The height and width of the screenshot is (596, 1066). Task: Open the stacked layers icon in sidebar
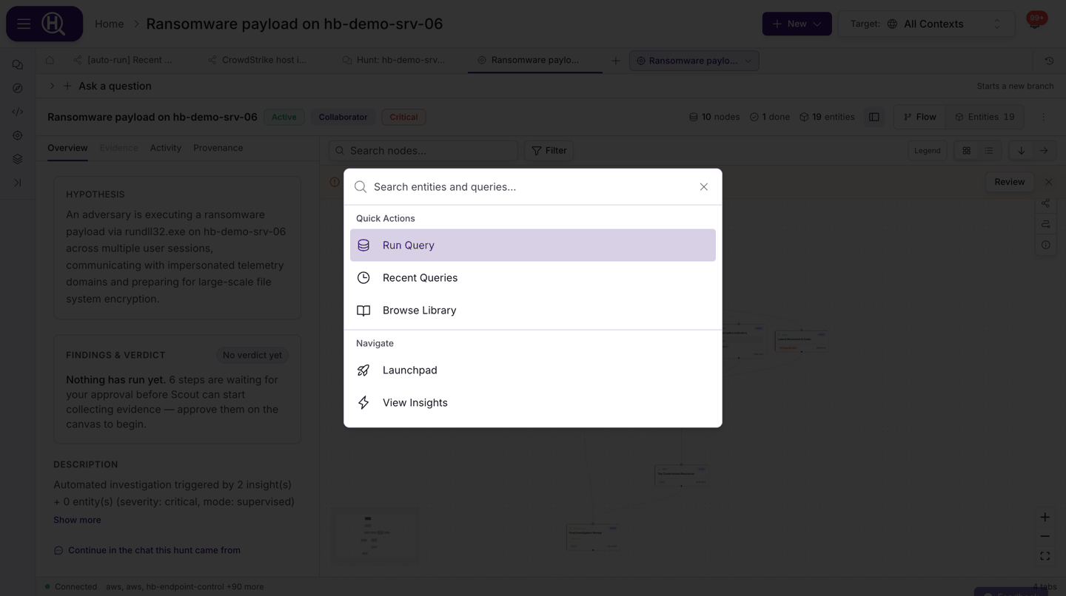coord(18,159)
